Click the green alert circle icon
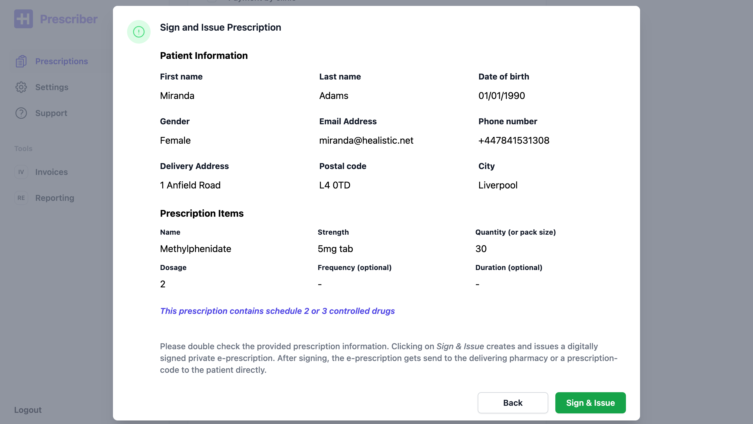Viewport: 753px width, 424px height. point(139,32)
